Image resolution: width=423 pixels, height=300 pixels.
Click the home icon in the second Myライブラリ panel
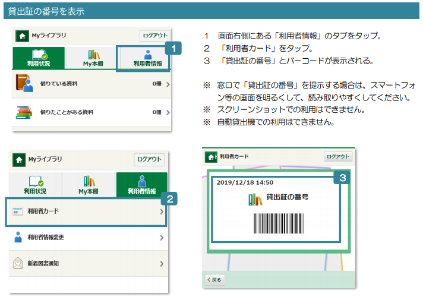[19, 160]
